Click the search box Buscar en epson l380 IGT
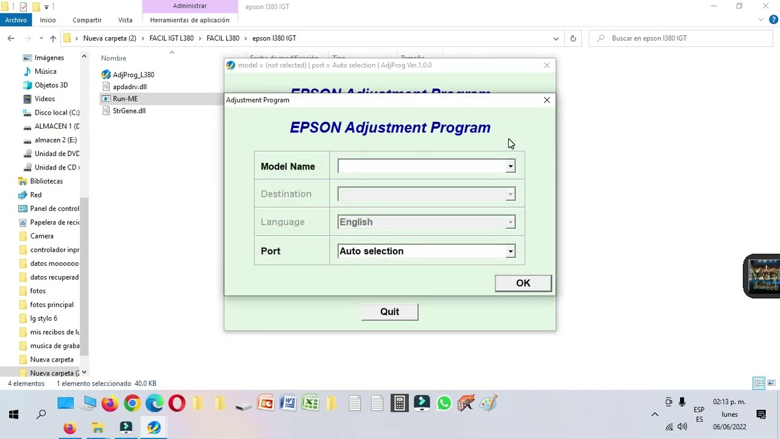The height and width of the screenshot is (439, 780). 682,38
